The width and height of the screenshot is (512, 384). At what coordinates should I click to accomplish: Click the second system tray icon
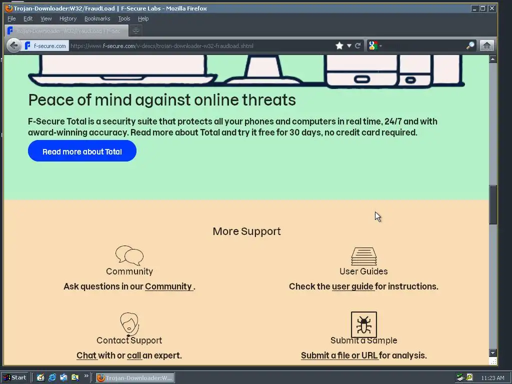coord(469,377)
